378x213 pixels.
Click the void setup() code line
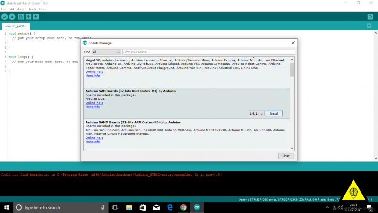(x=22, y=33)
